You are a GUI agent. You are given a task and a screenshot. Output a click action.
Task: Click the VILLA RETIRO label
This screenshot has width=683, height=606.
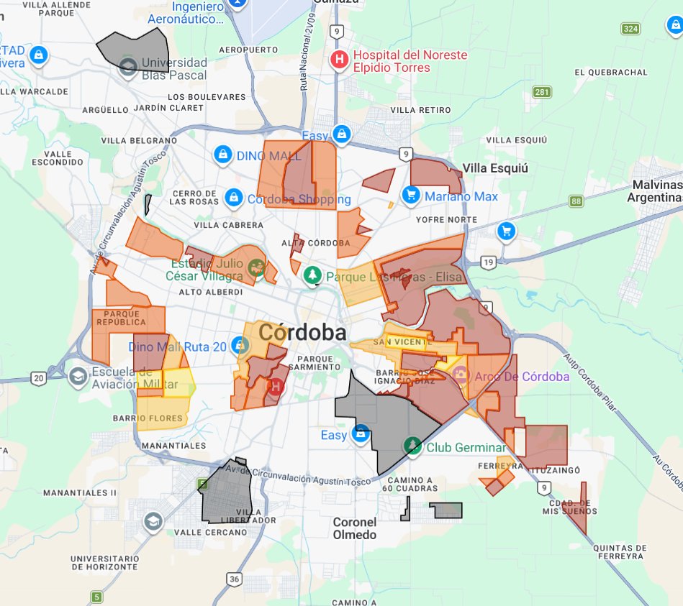pos(420,110)
